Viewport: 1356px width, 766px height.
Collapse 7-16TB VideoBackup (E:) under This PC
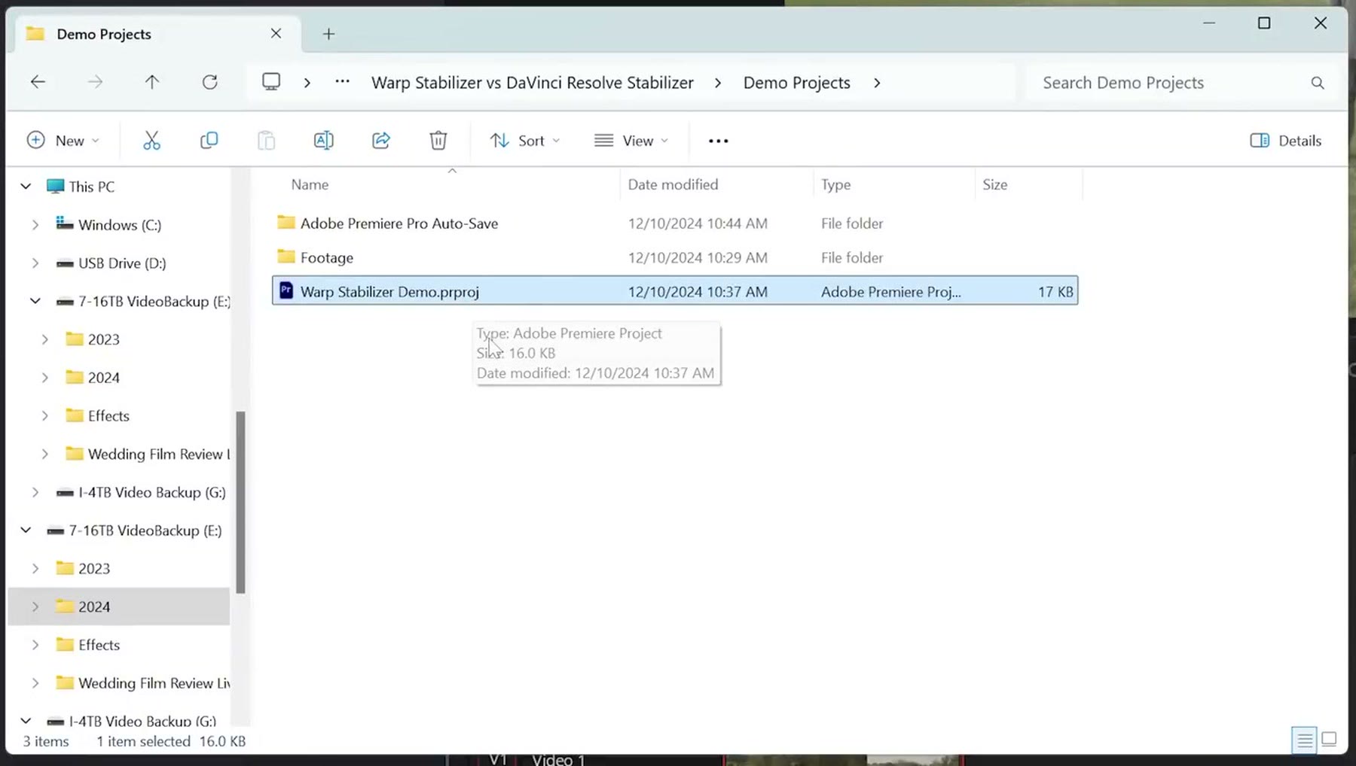pyautogui.click(x=35, y=301)
